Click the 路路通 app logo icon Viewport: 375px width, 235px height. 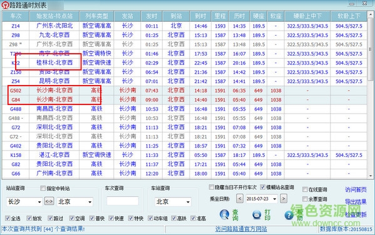point(5,5)
